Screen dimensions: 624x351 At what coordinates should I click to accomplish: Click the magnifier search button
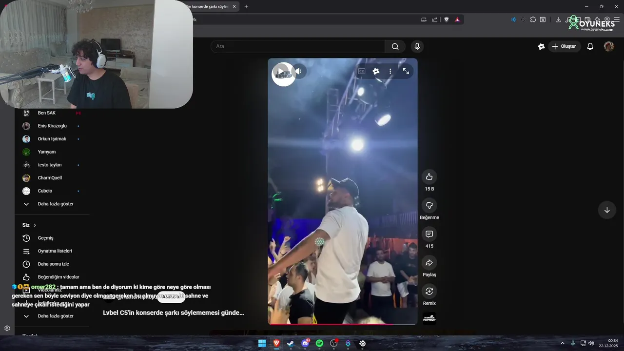[x=395, y=46]
